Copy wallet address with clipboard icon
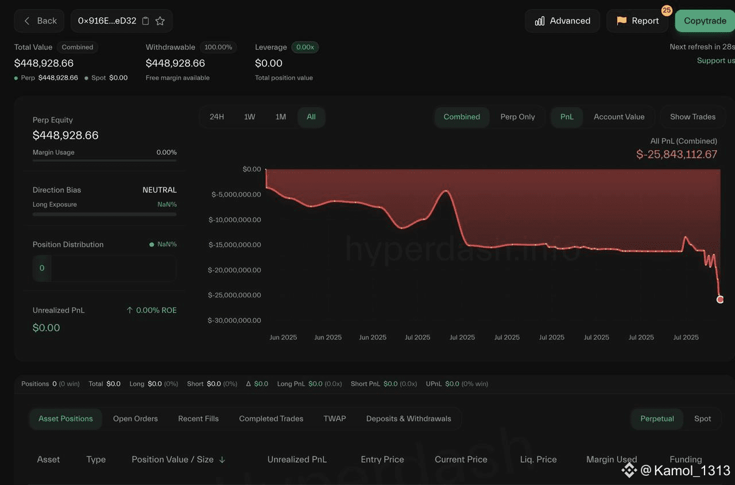 pos(146,21)
